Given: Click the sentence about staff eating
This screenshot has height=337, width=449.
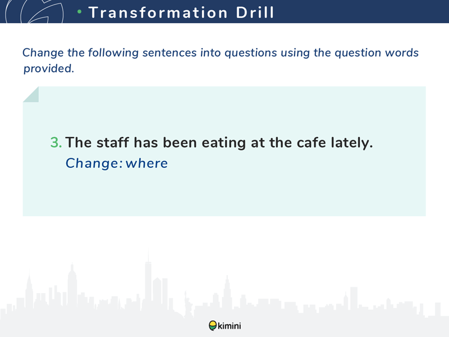Looking at the screenshot, I should coord(219,143).
